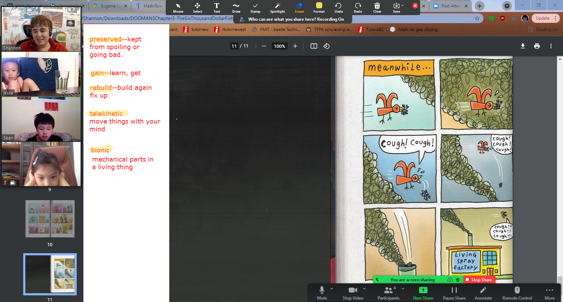Fit the PDF to page
The image size is (563, 302).
pos(314,46)
